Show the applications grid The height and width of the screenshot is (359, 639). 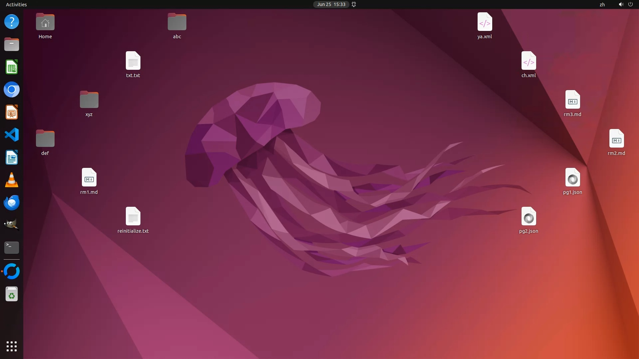pos(12,346)
